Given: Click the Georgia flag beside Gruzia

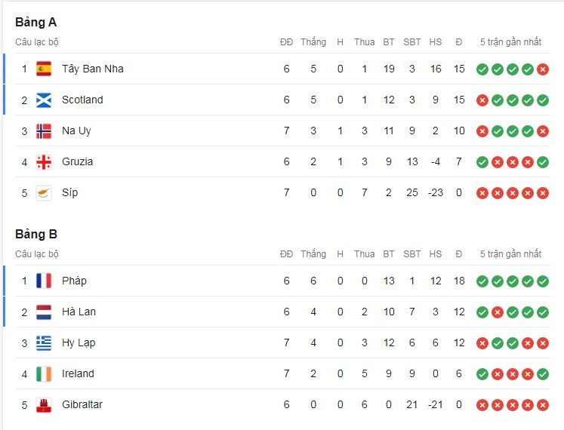Looking at the screenshot, I should [x=44, y=161].
